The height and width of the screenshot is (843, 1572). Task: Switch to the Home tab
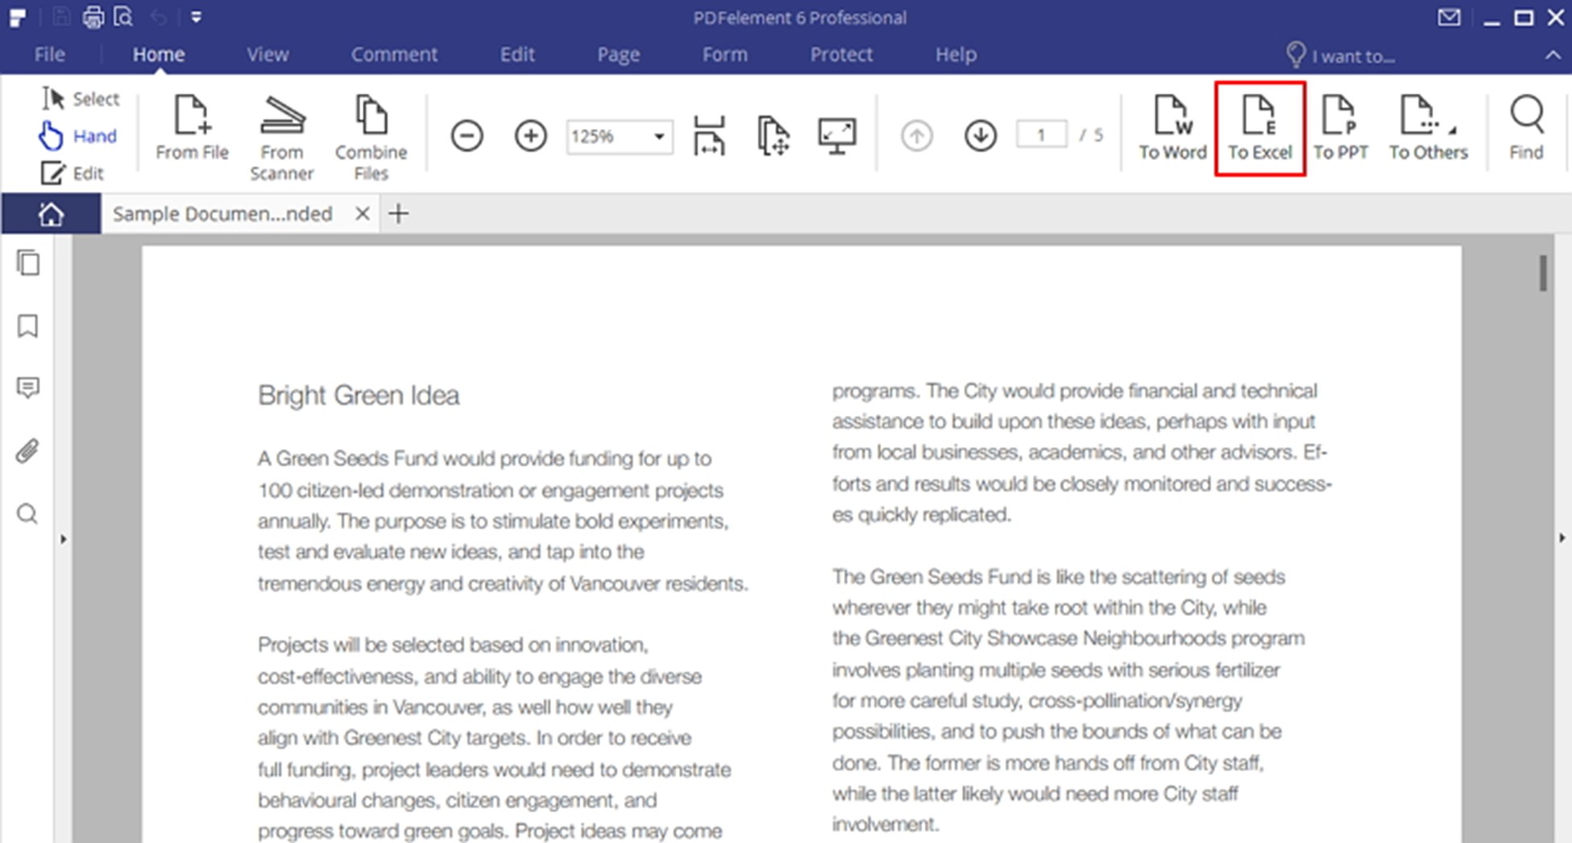pyautogui.click(x=159, y=54)
